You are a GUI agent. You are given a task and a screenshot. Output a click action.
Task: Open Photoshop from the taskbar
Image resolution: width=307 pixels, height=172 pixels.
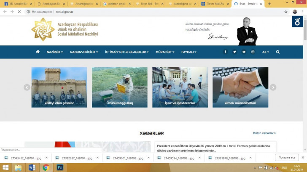click(60, 167)
